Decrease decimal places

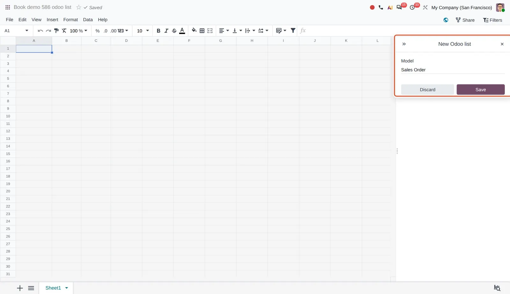click(x=106, y=31)
